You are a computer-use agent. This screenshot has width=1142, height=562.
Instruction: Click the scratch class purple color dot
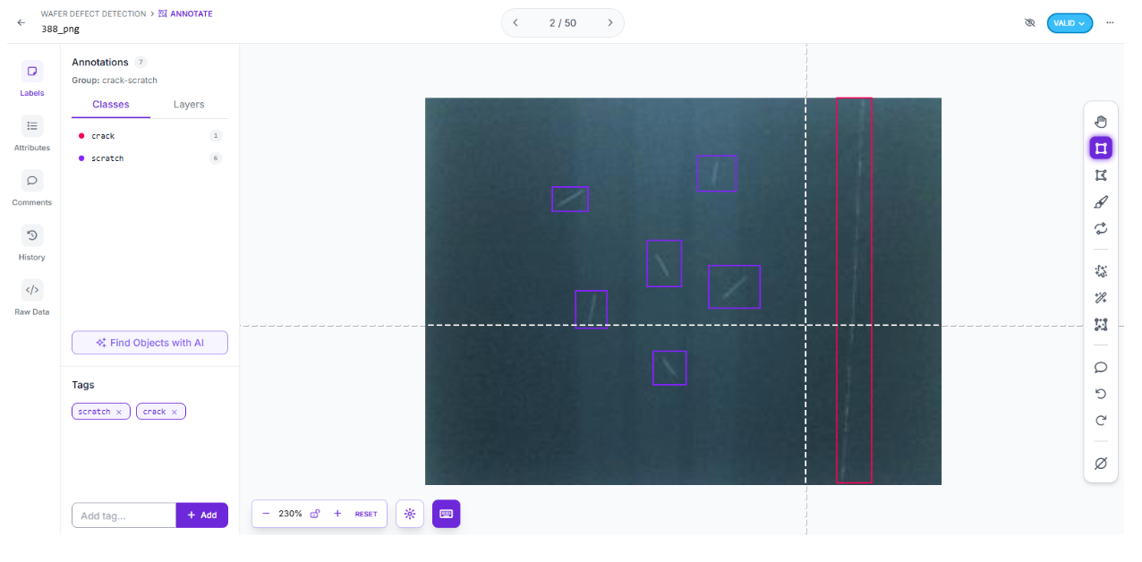pyautogui.click(x=81, y=158)
